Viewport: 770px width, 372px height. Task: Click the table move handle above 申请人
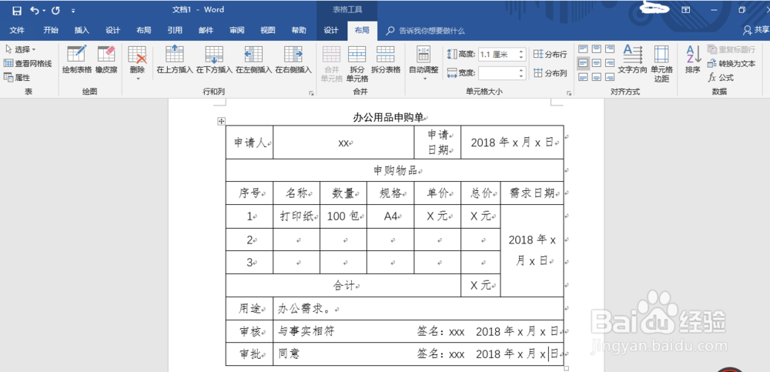tap(222, 121)
